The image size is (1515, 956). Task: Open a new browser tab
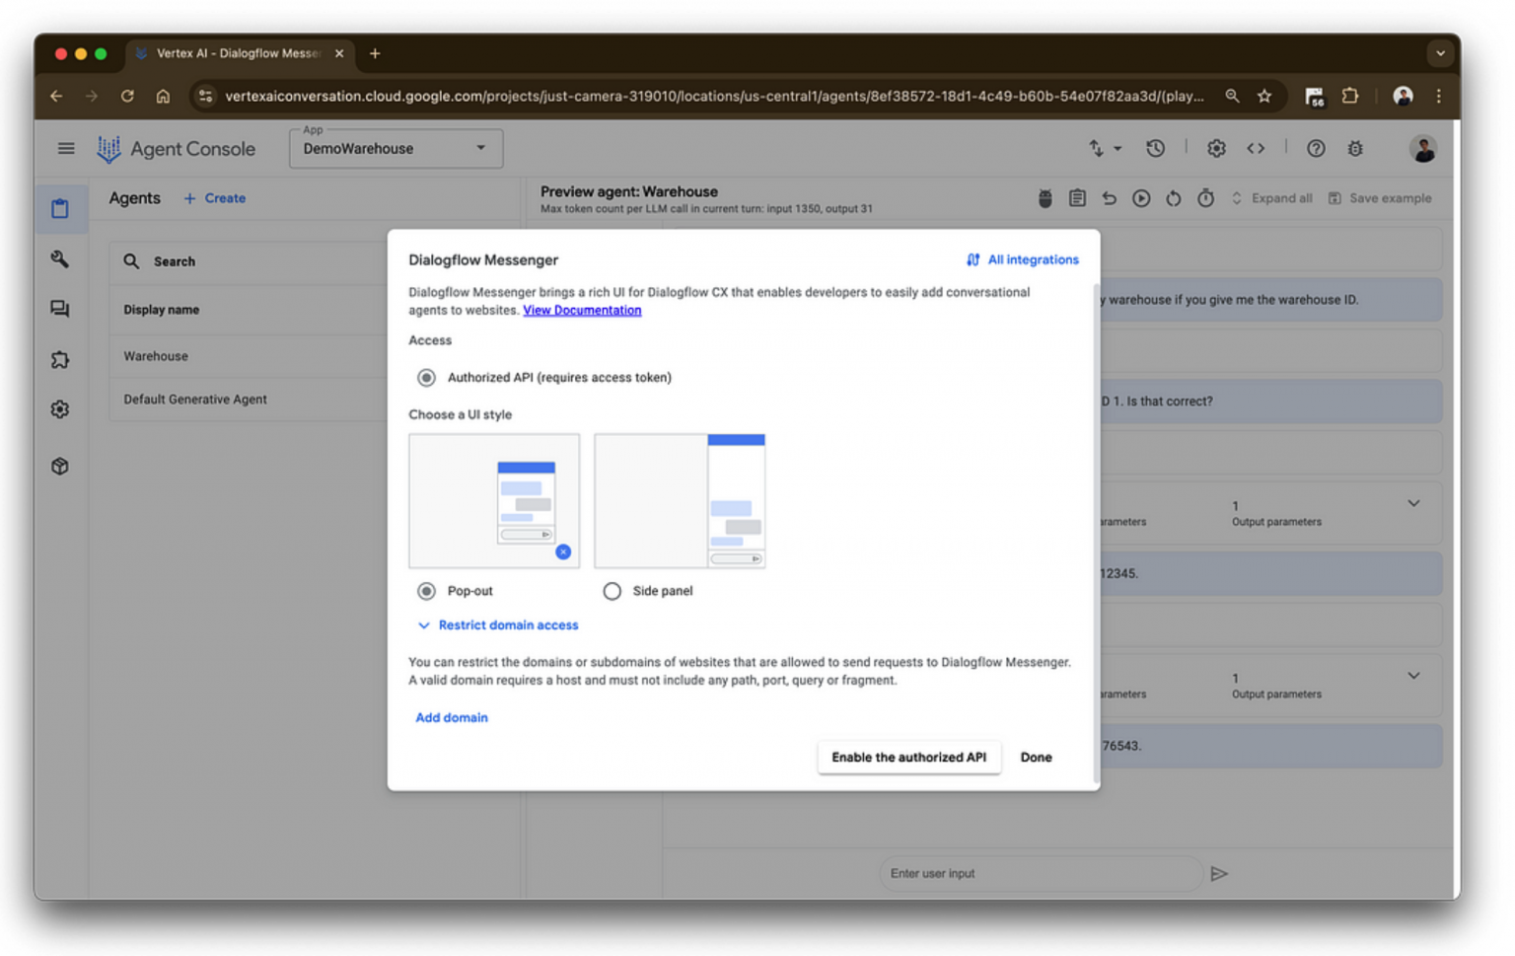375,53
